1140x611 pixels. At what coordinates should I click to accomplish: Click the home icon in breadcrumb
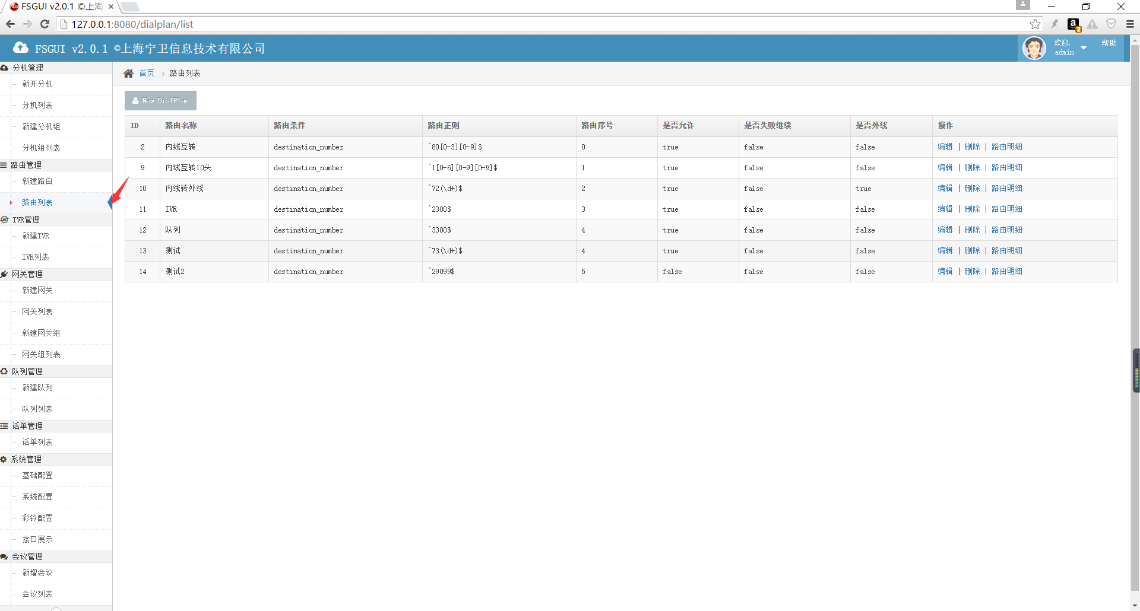pos(128,74)
